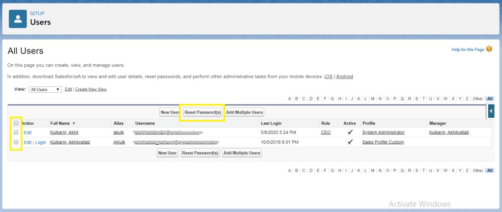Sort by Full Name column header
Image resolution: width=502 pixels, height=212 pixels.
(x=59, y=123)
